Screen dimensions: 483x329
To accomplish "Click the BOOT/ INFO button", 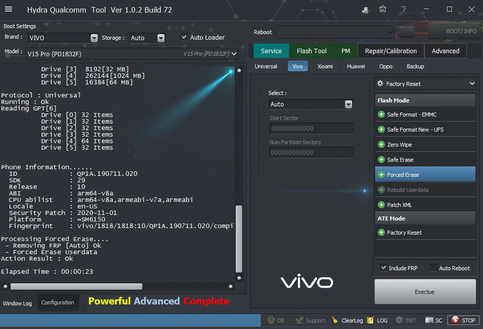I will (x=455, y=31).
